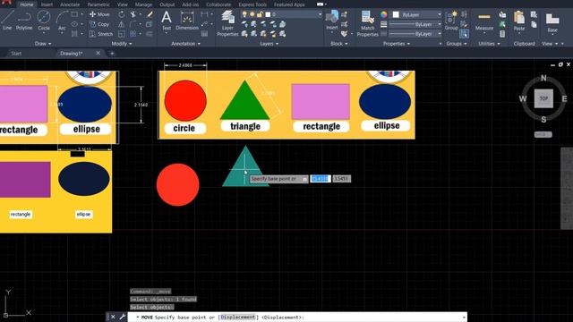Screen dimensions: 573x322
Task: Close the Drawing1 tab
Action: (98, 54)
